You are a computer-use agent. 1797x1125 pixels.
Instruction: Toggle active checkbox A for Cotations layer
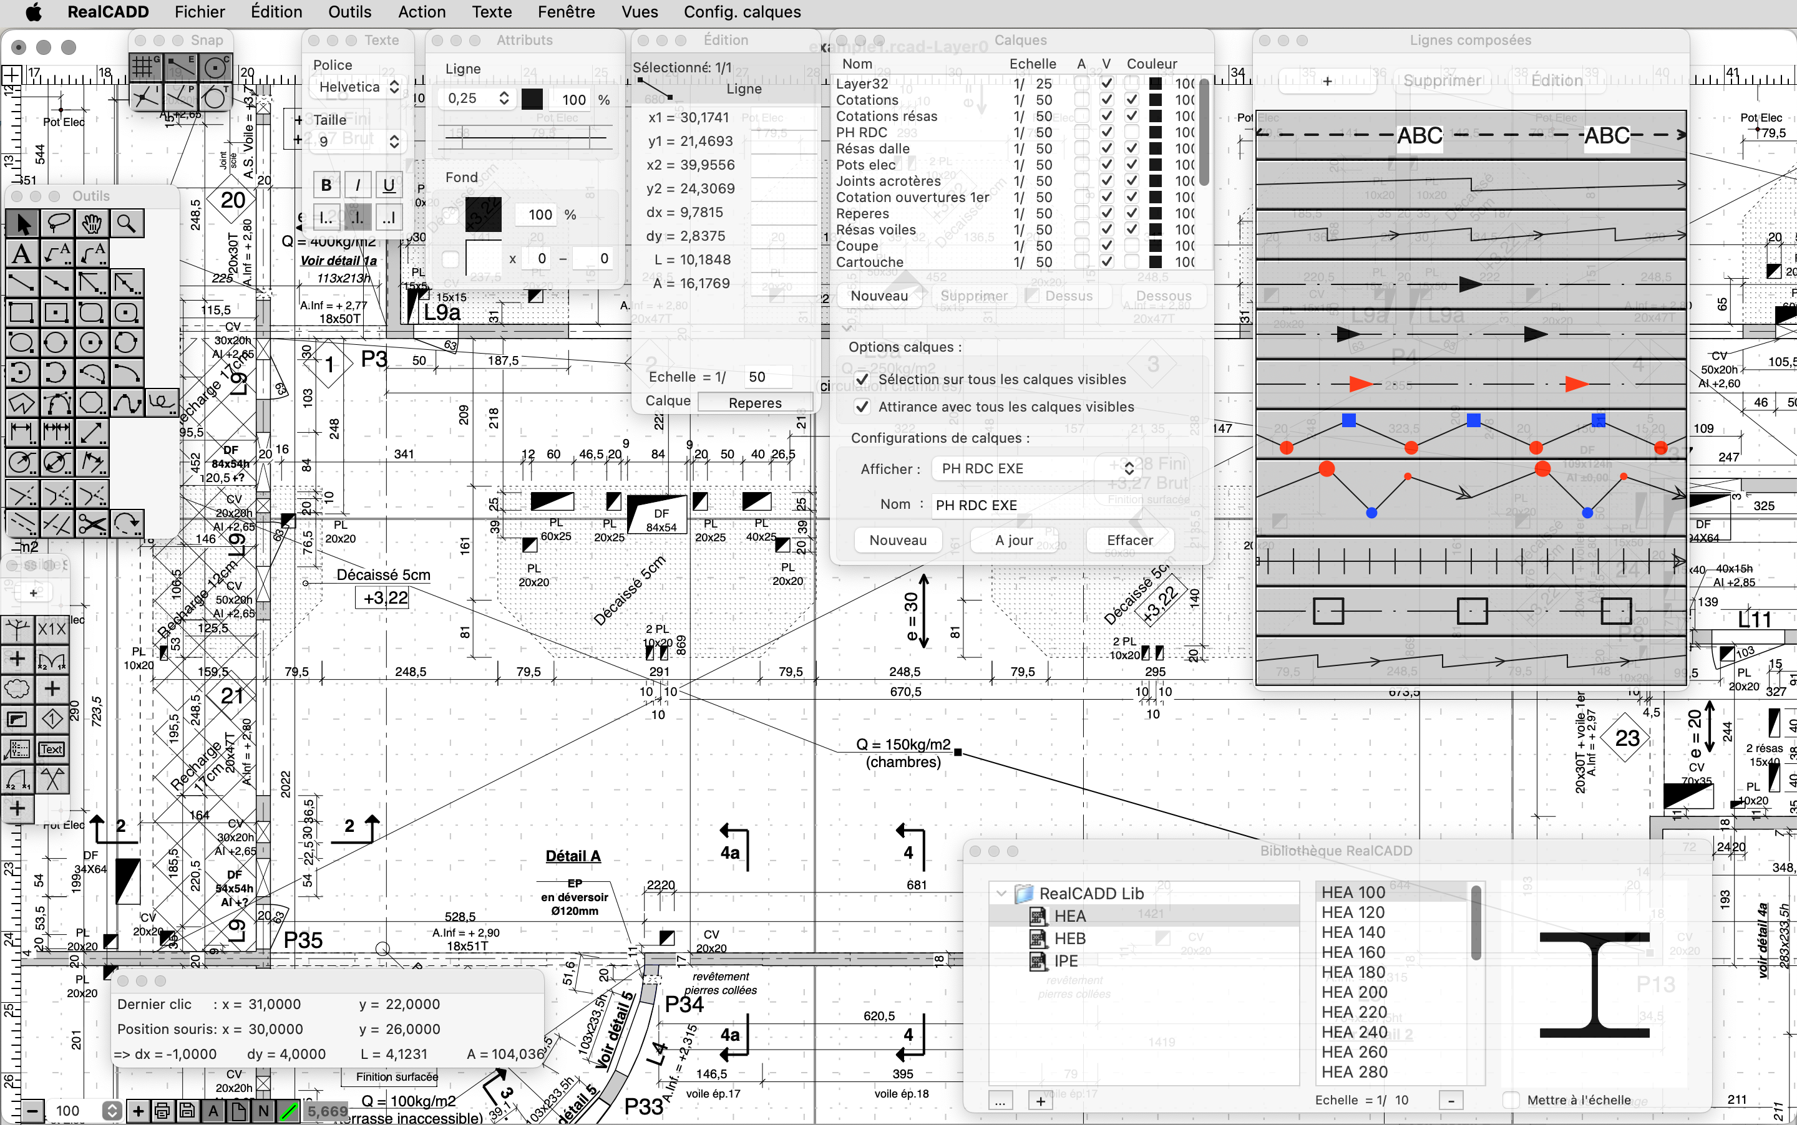pos(1081,100)
